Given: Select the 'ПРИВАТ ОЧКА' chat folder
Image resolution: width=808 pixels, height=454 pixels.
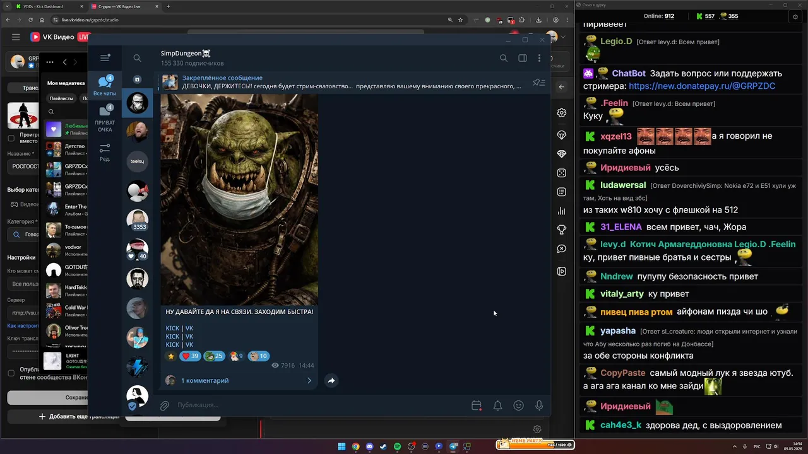Looking at the screenshot, I should tap(105, 119).
